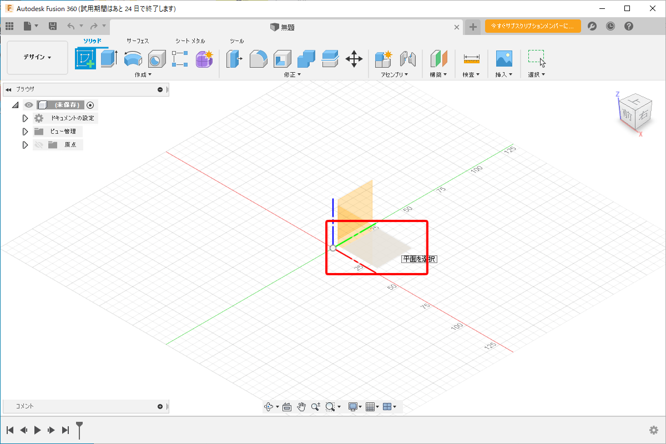
Task: Select the 無題 document tab
Action: 282,27
